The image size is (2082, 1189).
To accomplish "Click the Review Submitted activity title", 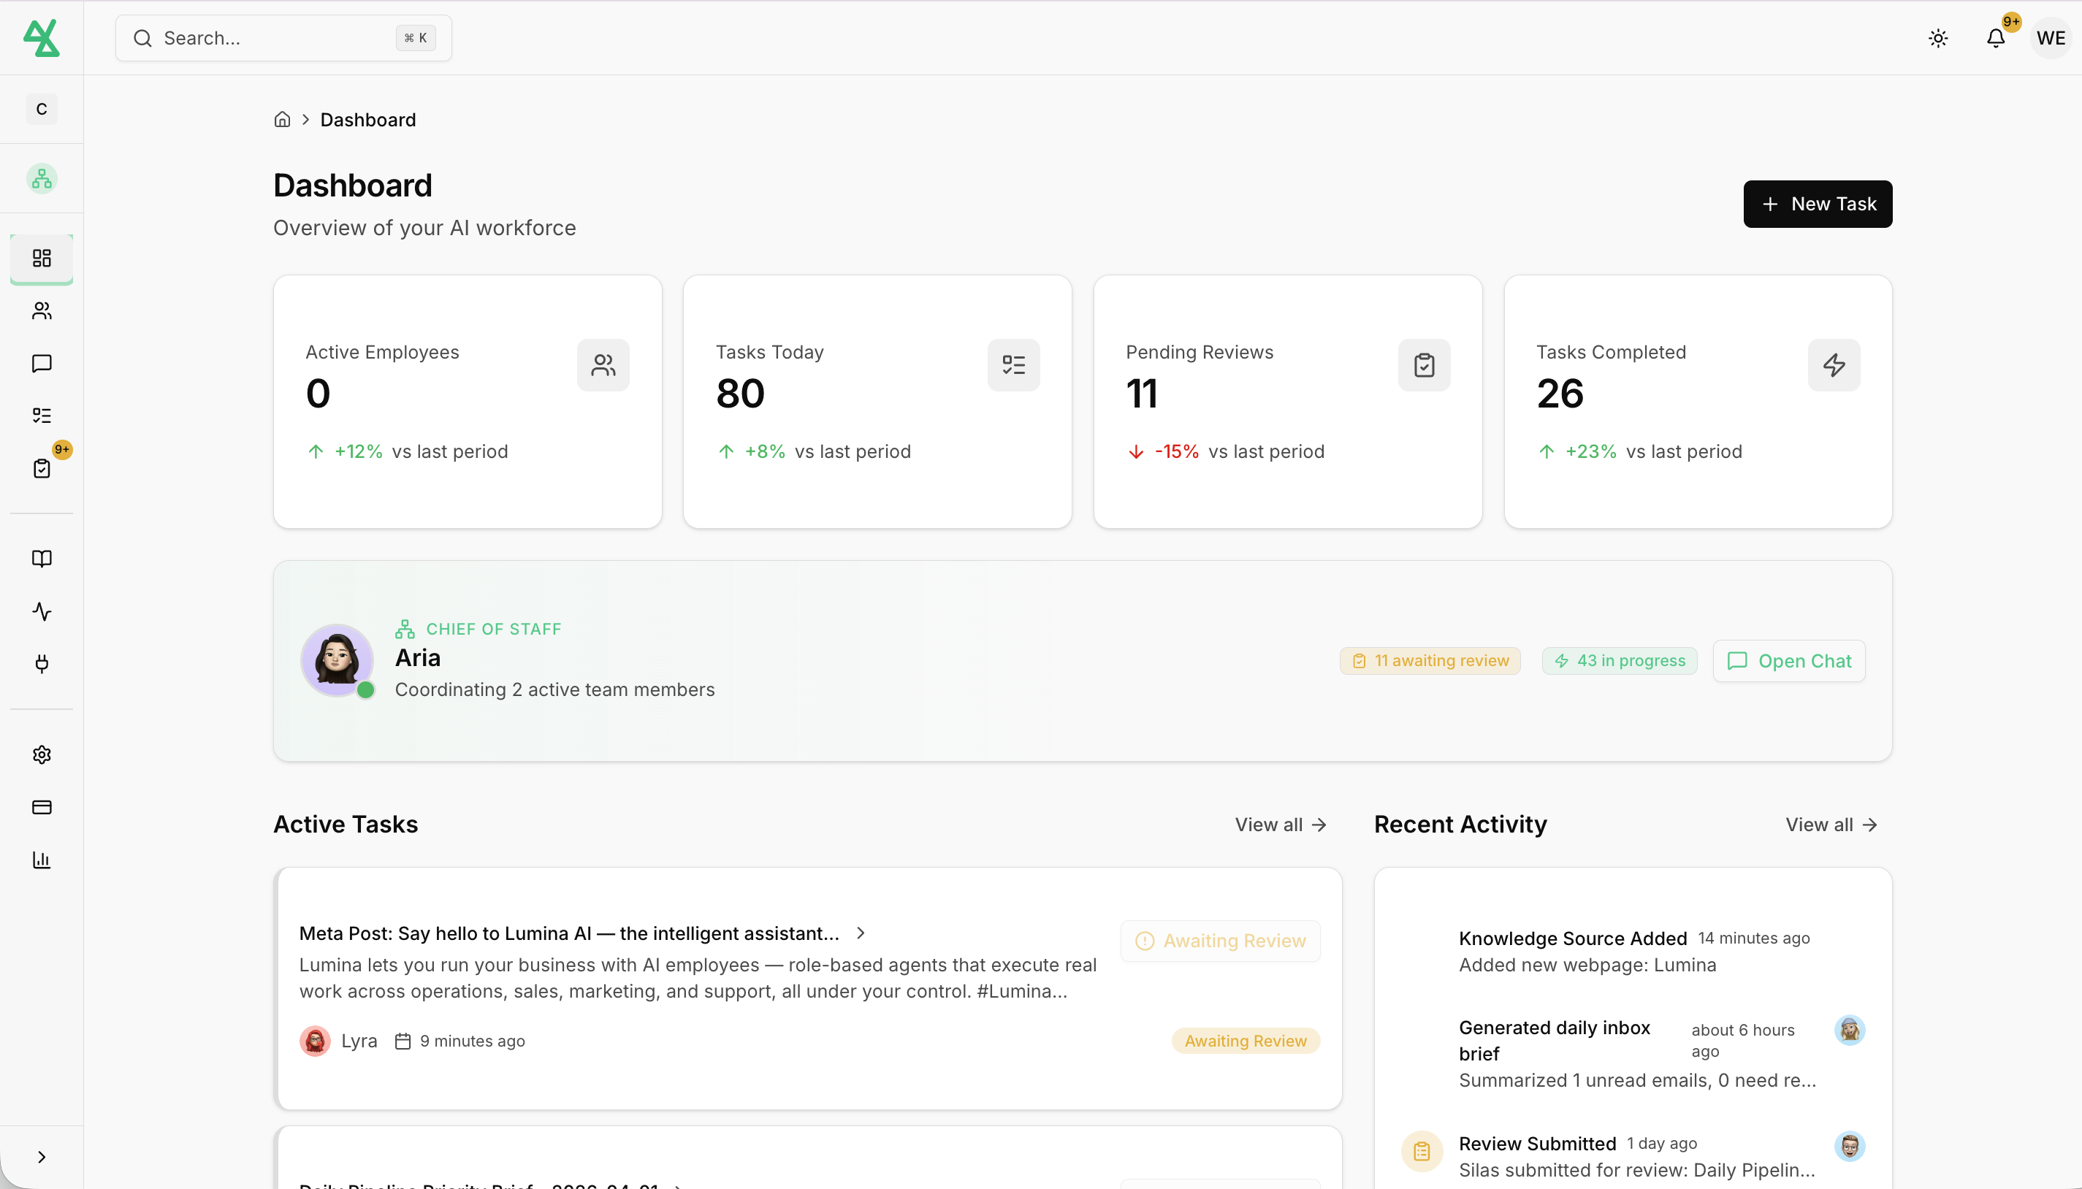I will click(1537, 1144).
